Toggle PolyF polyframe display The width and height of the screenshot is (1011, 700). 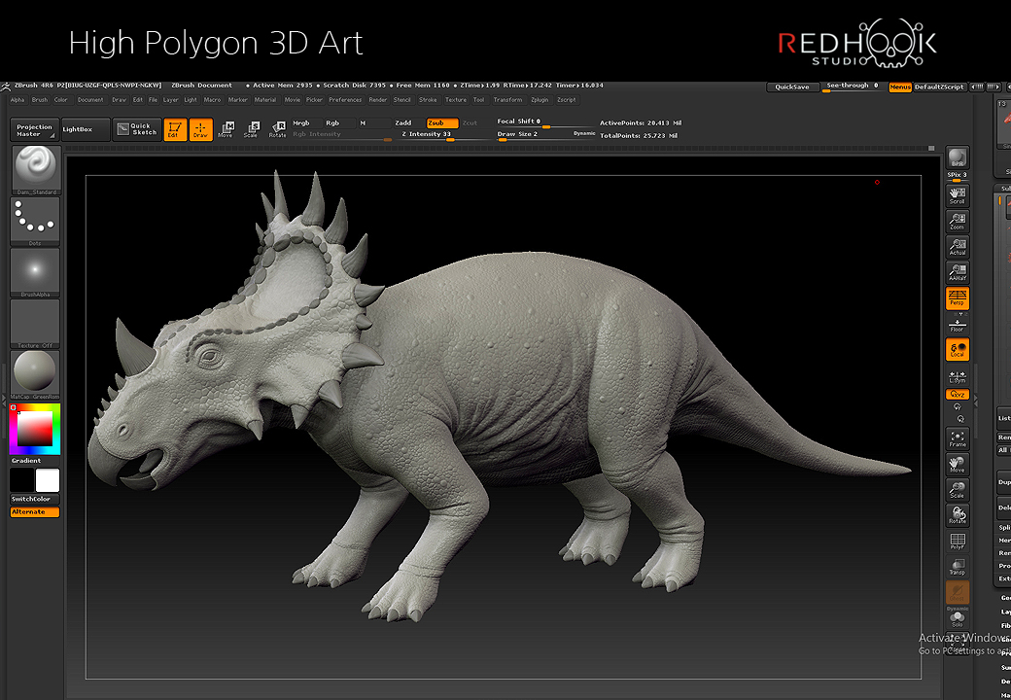click(958, 542)
